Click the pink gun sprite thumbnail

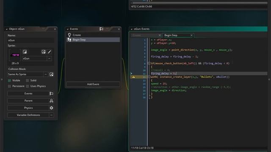coord(15,55)
